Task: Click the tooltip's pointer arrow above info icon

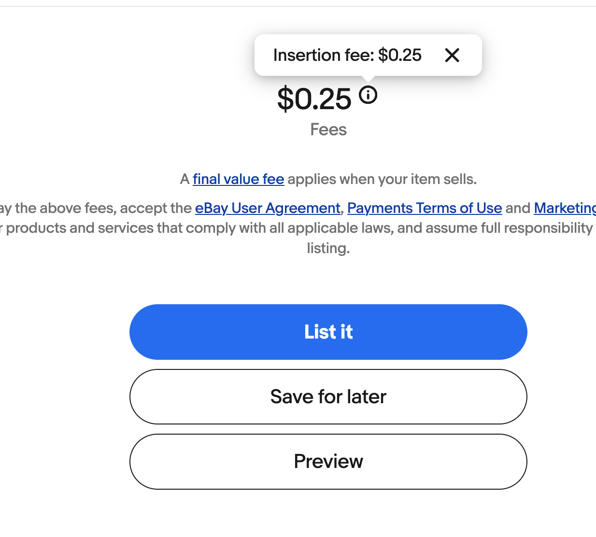Action: click(368, 79)
